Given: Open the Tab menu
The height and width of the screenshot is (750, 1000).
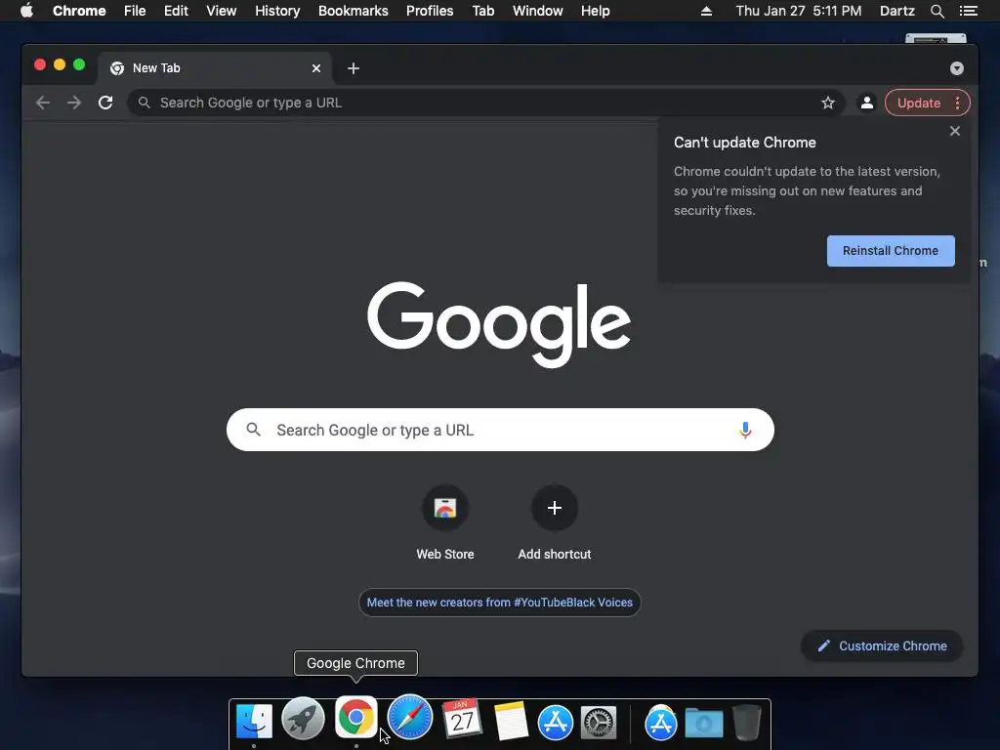Looking at the screenshot, I should [x=483, y=11].
